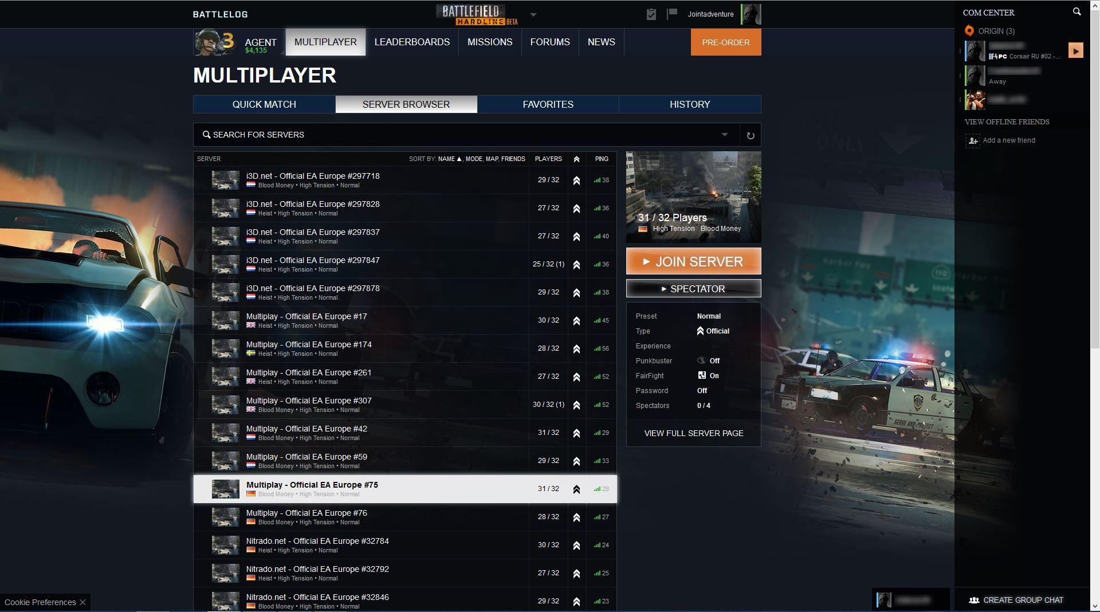Open the Forums nav tab

point(550,42)
